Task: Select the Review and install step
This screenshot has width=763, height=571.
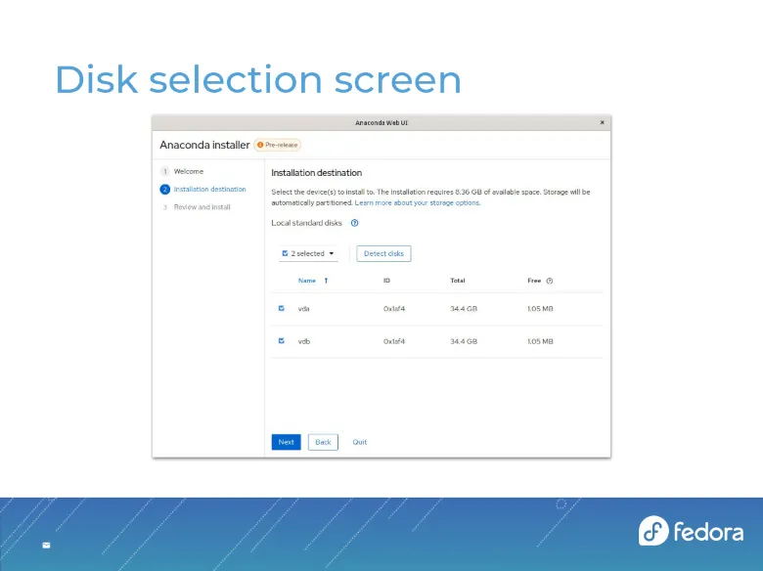Action: pyautogui.click(x=202, y=207)
